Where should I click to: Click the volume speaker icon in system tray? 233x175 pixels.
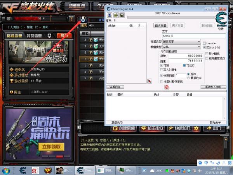(x=200, y=171)
